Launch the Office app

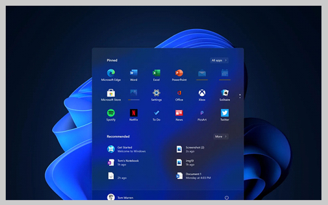tap(179, 93)
